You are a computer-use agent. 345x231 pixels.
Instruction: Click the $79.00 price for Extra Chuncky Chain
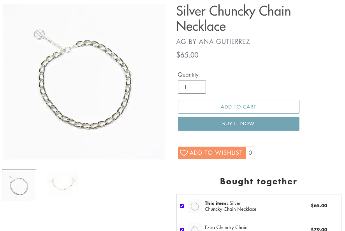point(319,229)
